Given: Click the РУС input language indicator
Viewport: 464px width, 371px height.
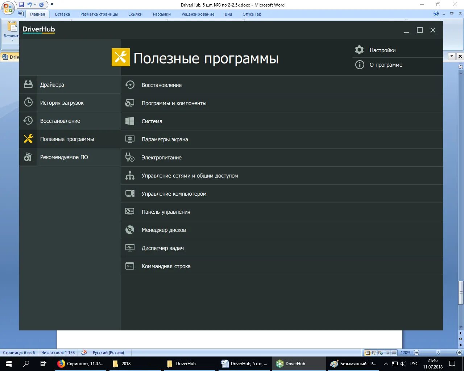Looking at the screenshot, I should (x=414, y=364).
